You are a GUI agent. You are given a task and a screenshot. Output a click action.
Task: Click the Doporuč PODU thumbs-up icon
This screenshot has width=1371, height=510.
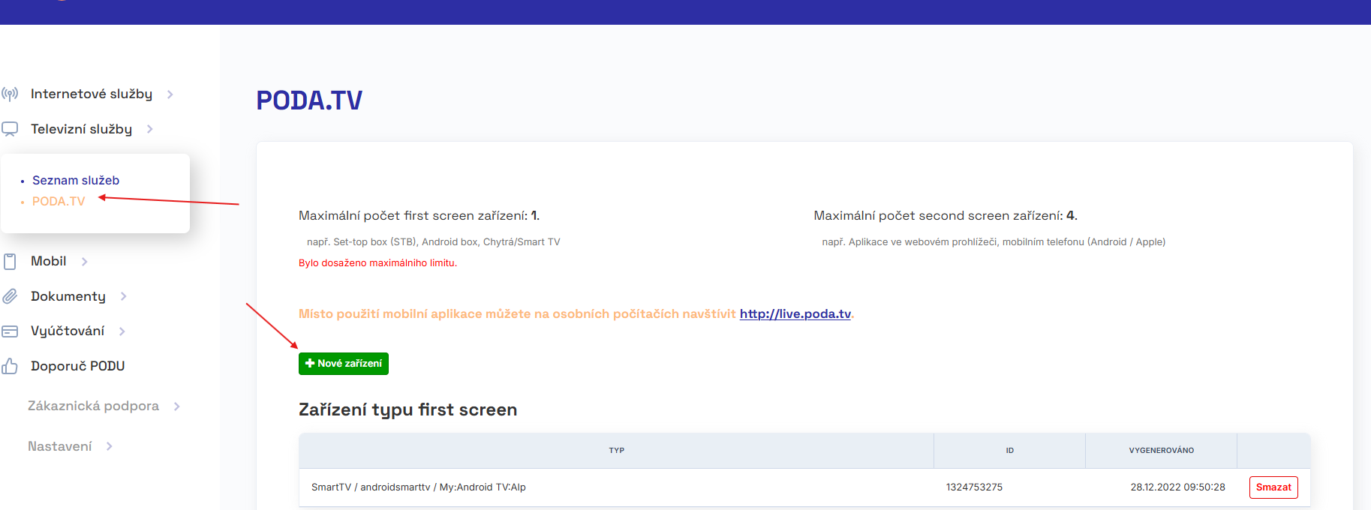coord(10,366)
